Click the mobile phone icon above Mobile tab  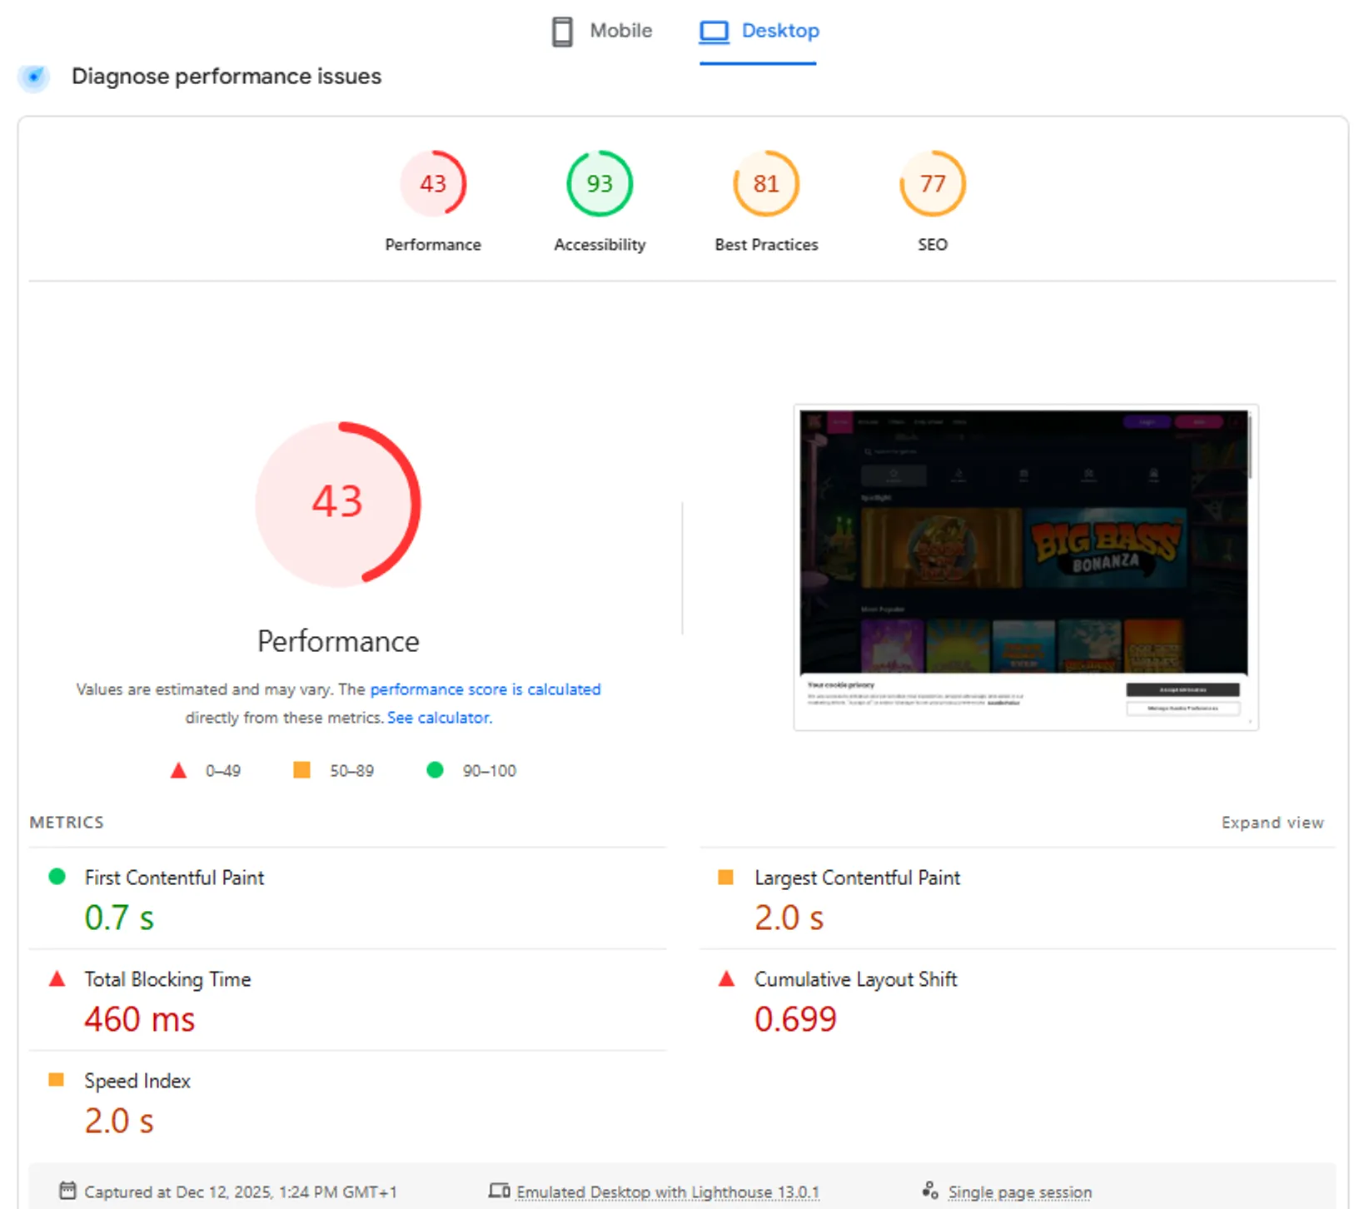pos(562,31)
